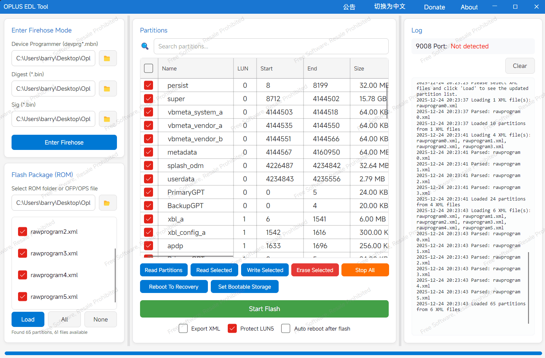Select the splash_odm partition row name

(x=186, y=165)
